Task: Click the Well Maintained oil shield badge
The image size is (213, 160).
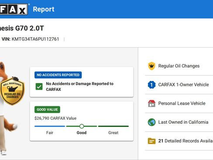Action: click(x=12, y=91)
